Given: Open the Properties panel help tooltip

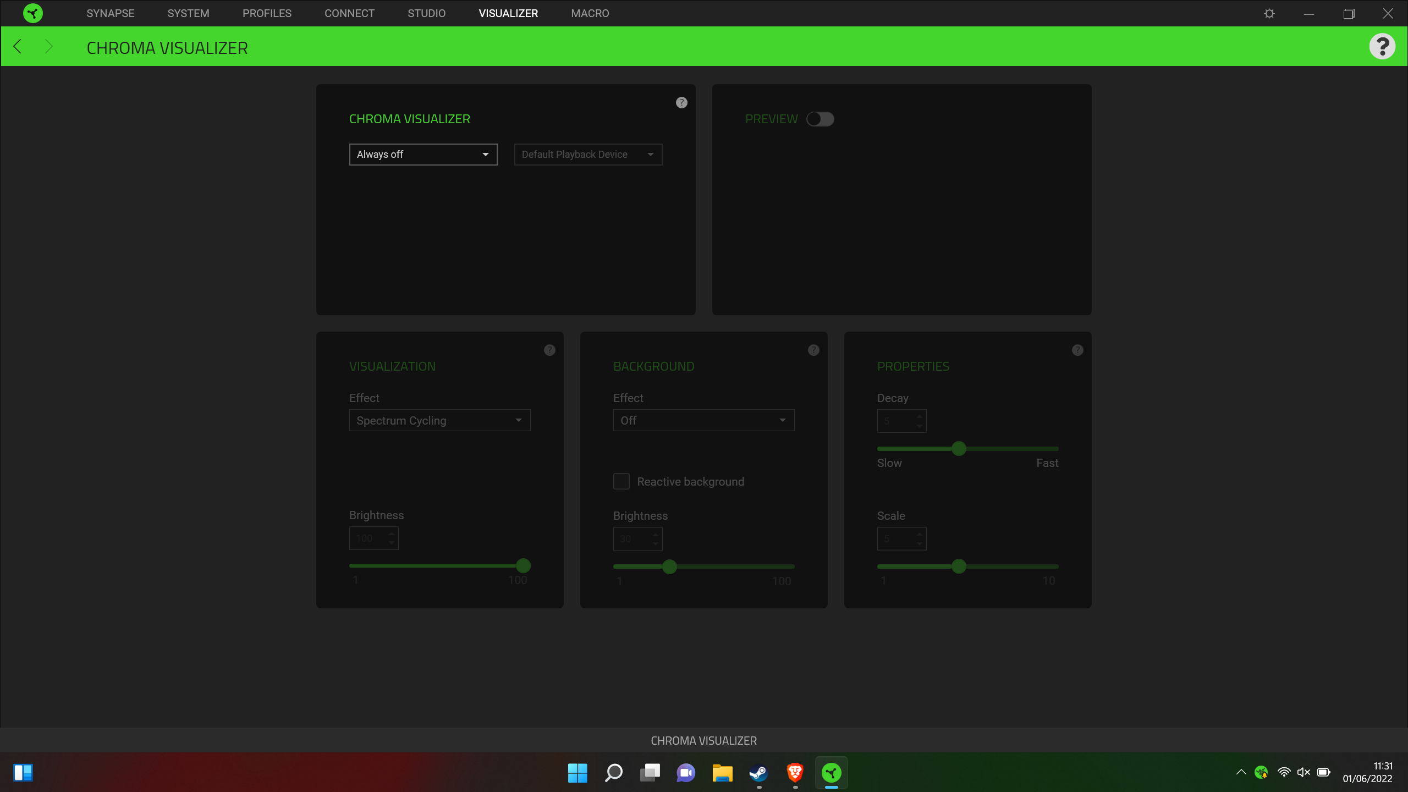Looking at the screenshot, I should [1077, 350].
